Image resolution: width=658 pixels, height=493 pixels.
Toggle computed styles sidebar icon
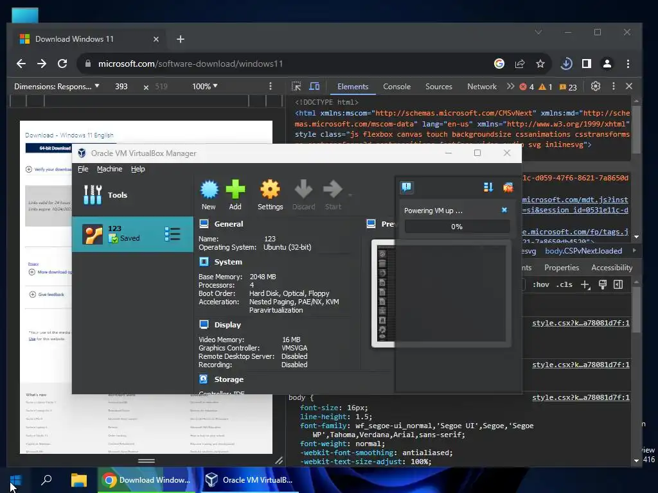click(x=618, y=284)
